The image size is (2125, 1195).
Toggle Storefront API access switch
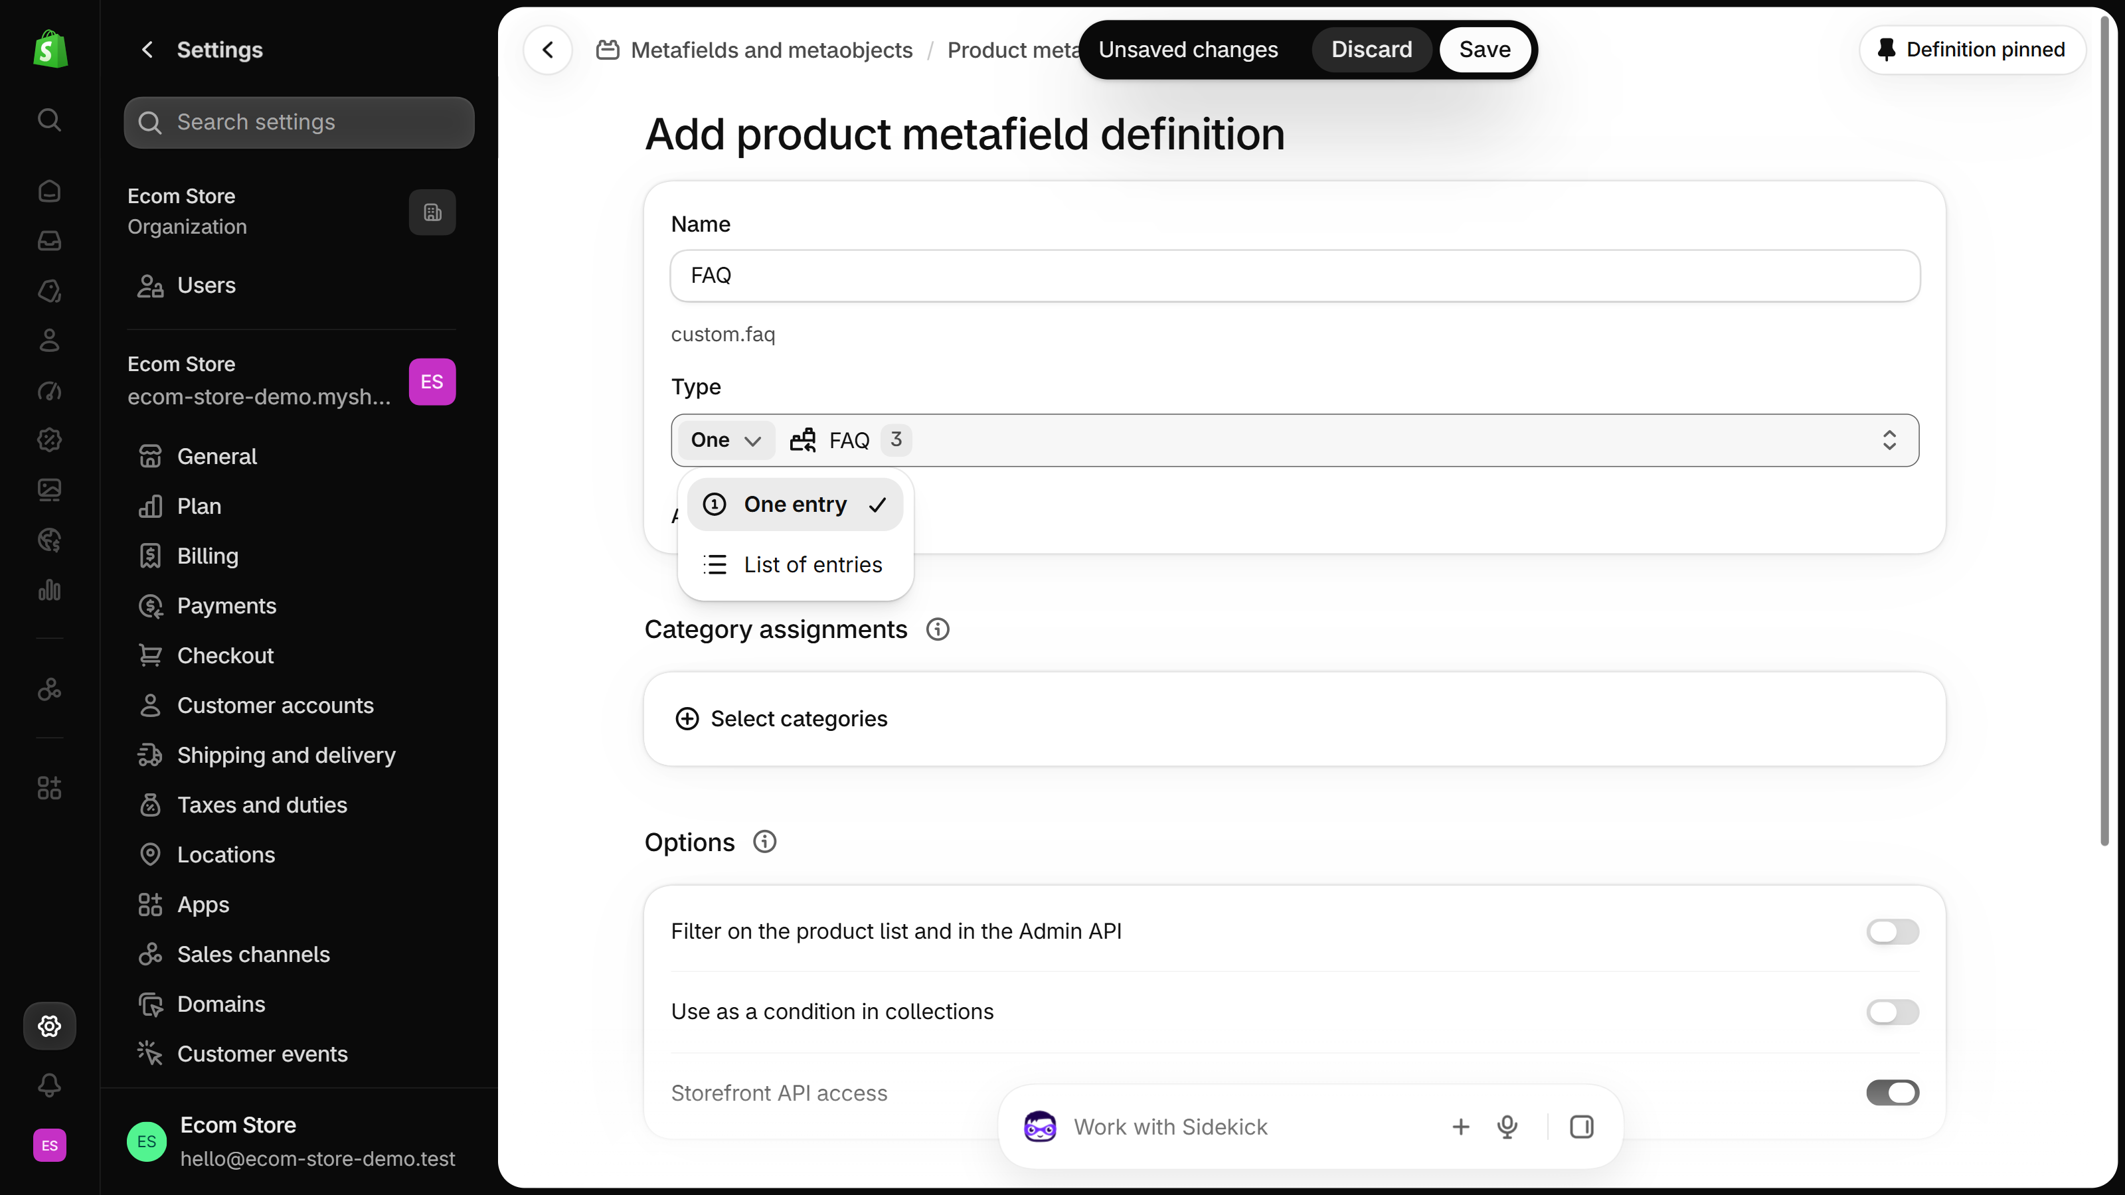(x=1893, y=1093)
